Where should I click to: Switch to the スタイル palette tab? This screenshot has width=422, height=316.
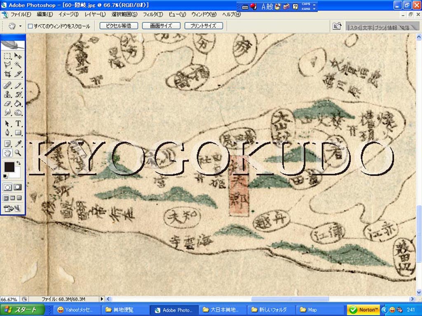click(355, 28)
